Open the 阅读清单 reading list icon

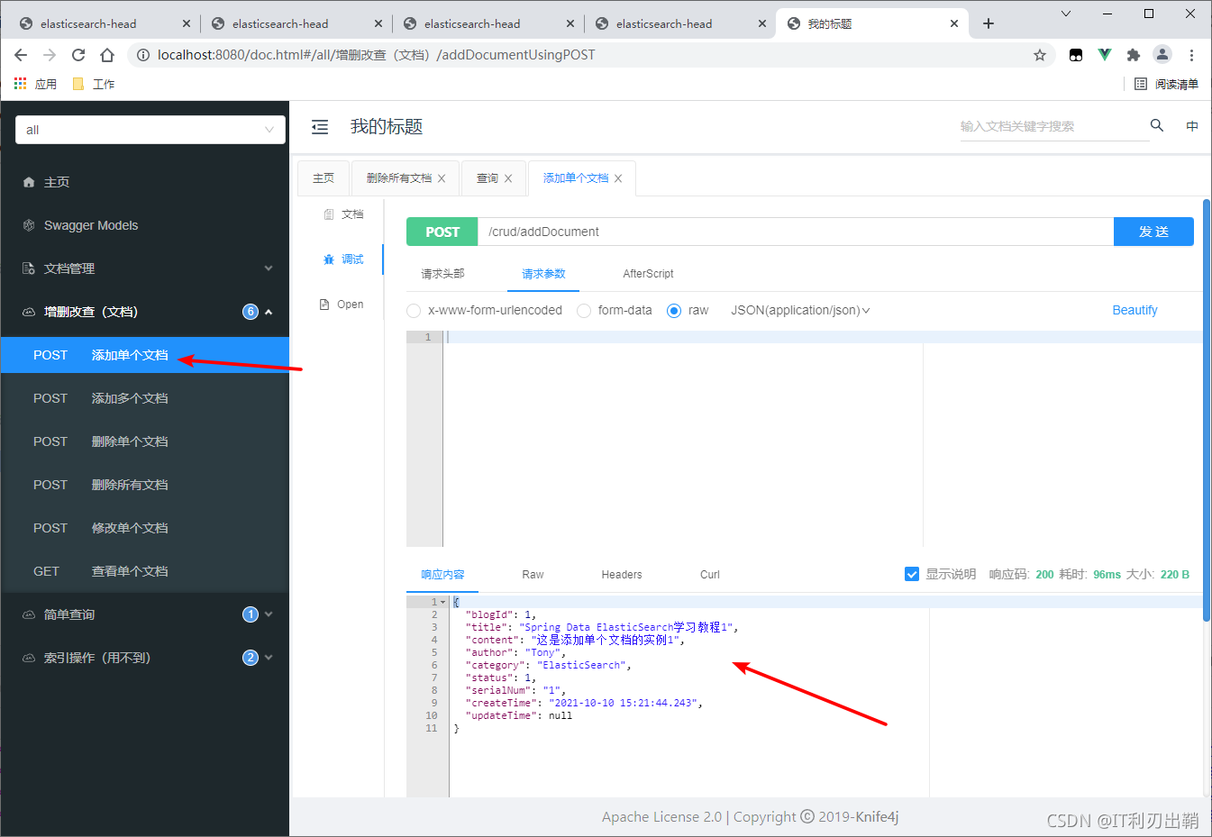pos(1159,83)
